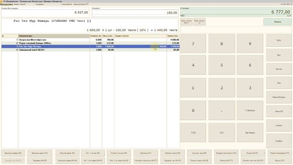Tap keypad digit 2
The width and height of the screenshot is (293, 165).
[x=222, y=88]
